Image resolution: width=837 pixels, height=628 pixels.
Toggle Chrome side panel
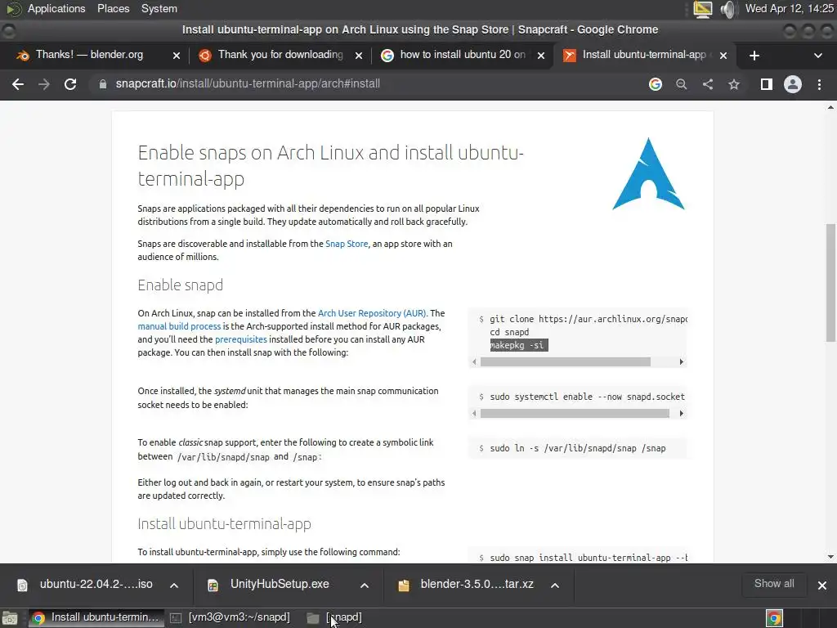click(767, 84)
